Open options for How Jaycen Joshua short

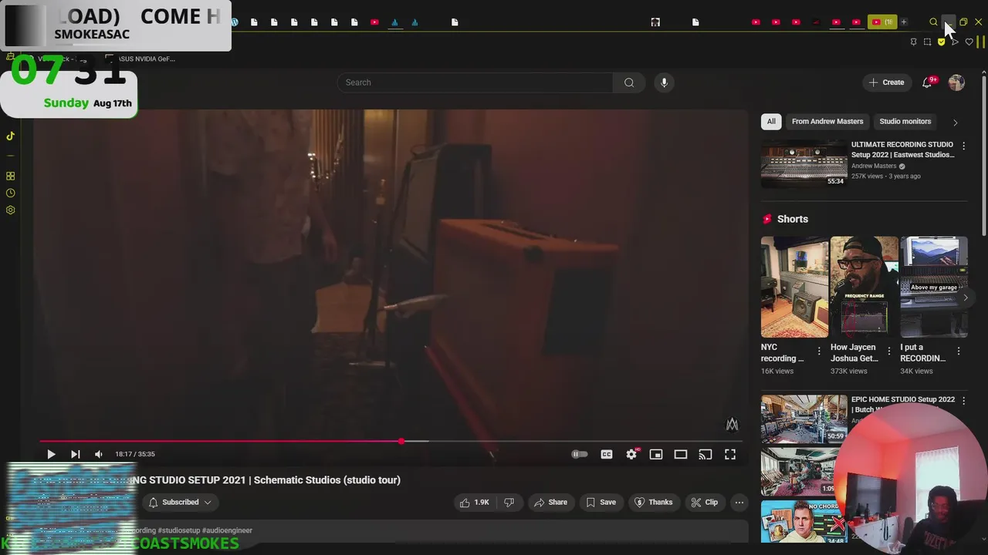tap(888, 351)
